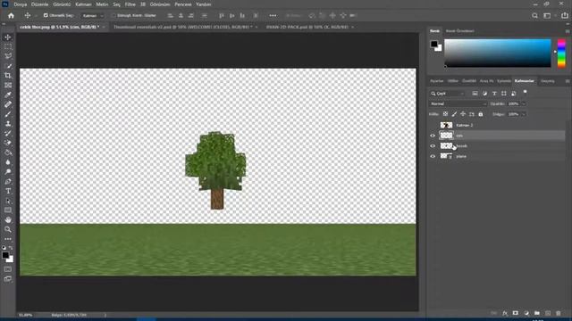Image resolution: width=572 pixels, height=321 pixels.
Task: Click the add layer mask icon
Action: click(516, 313)
